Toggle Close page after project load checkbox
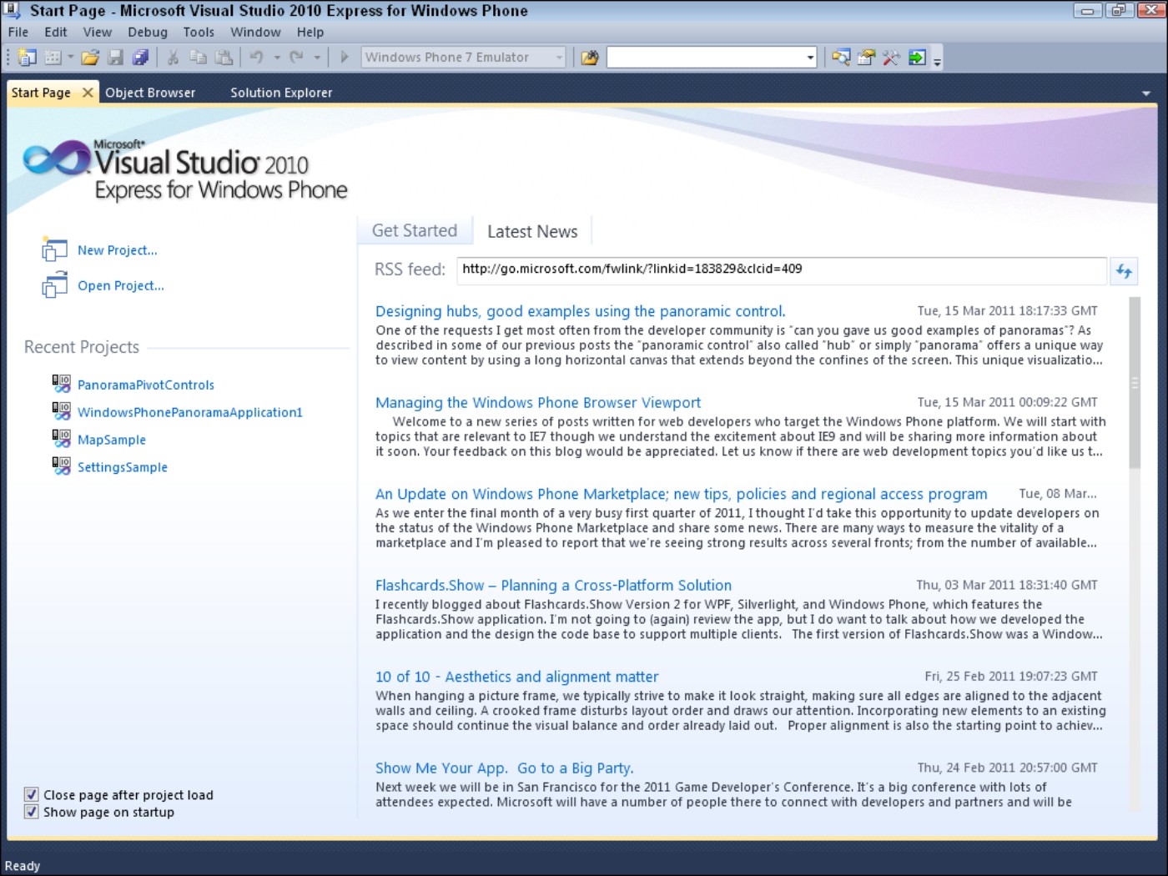Screen dimensions: 1168x876 click(32, 794)
